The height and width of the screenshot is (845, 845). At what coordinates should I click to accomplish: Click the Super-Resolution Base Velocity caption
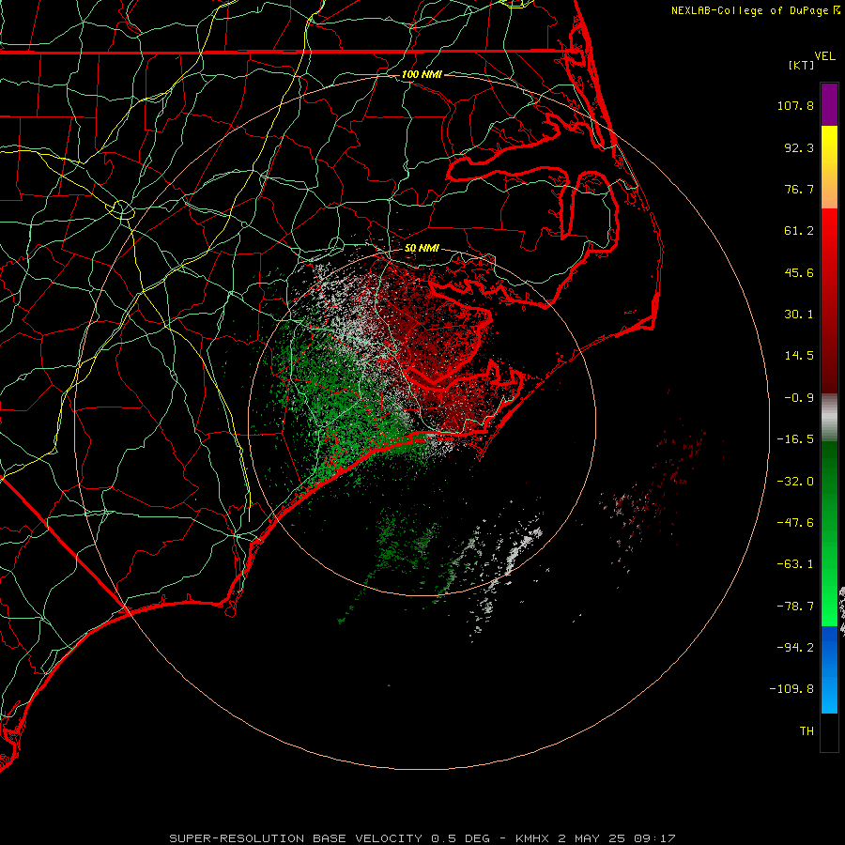coord(422,838)
